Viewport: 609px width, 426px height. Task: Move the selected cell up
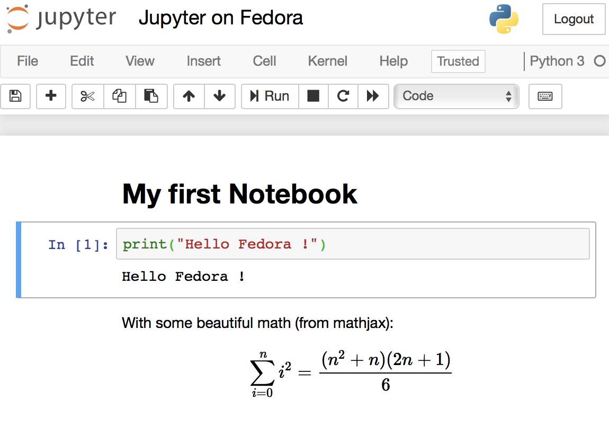[189, 96]
